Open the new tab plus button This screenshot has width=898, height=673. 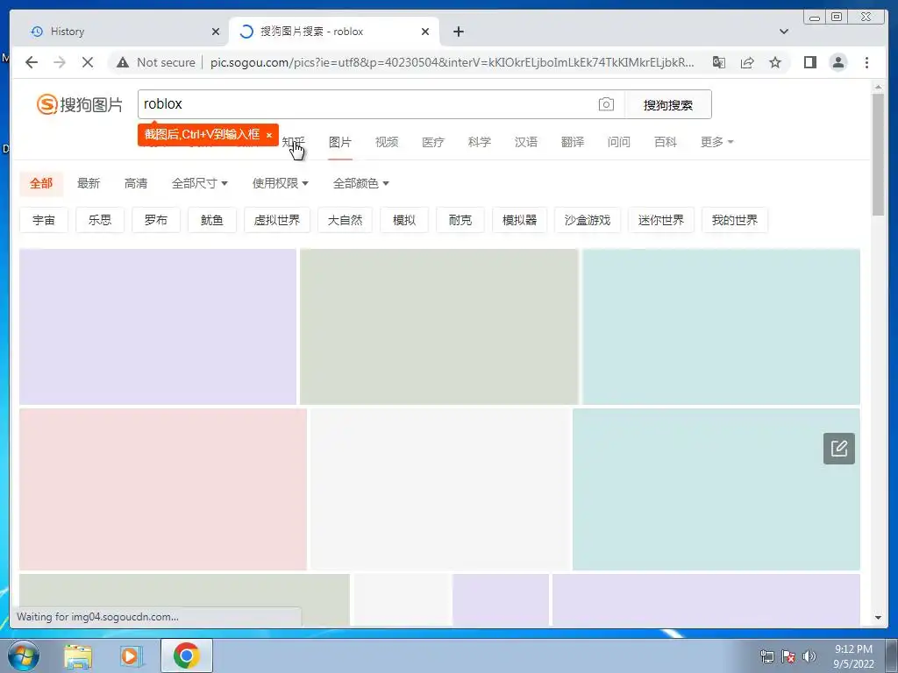click(458, 32)
